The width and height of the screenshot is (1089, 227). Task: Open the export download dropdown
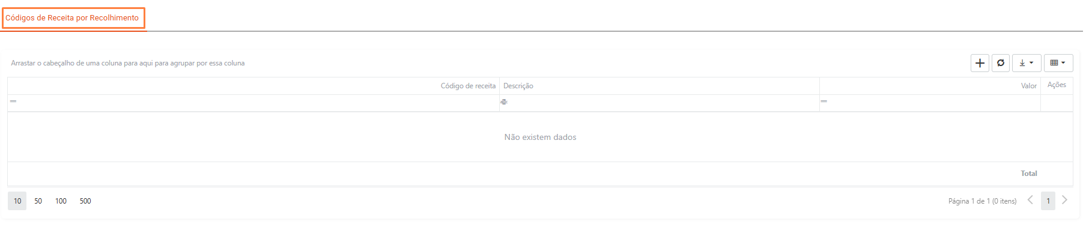pos(1027,63)
